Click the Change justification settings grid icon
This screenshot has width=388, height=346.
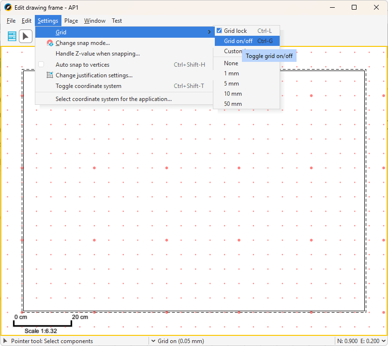coord(49,75)
